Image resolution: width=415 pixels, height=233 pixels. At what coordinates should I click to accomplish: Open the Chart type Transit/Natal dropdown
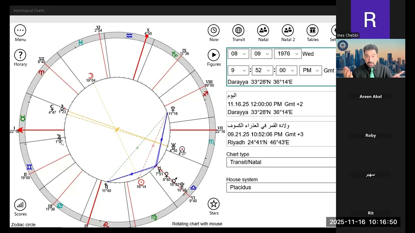[x=281, y=162]
